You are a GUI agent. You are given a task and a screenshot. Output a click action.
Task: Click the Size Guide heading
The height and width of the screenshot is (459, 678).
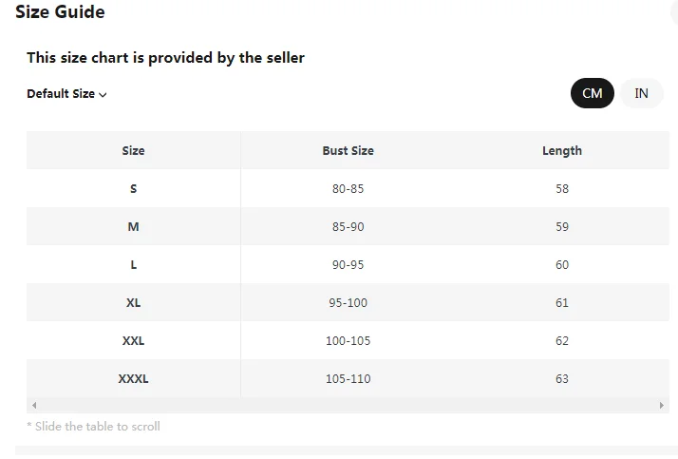coord(60,12)
